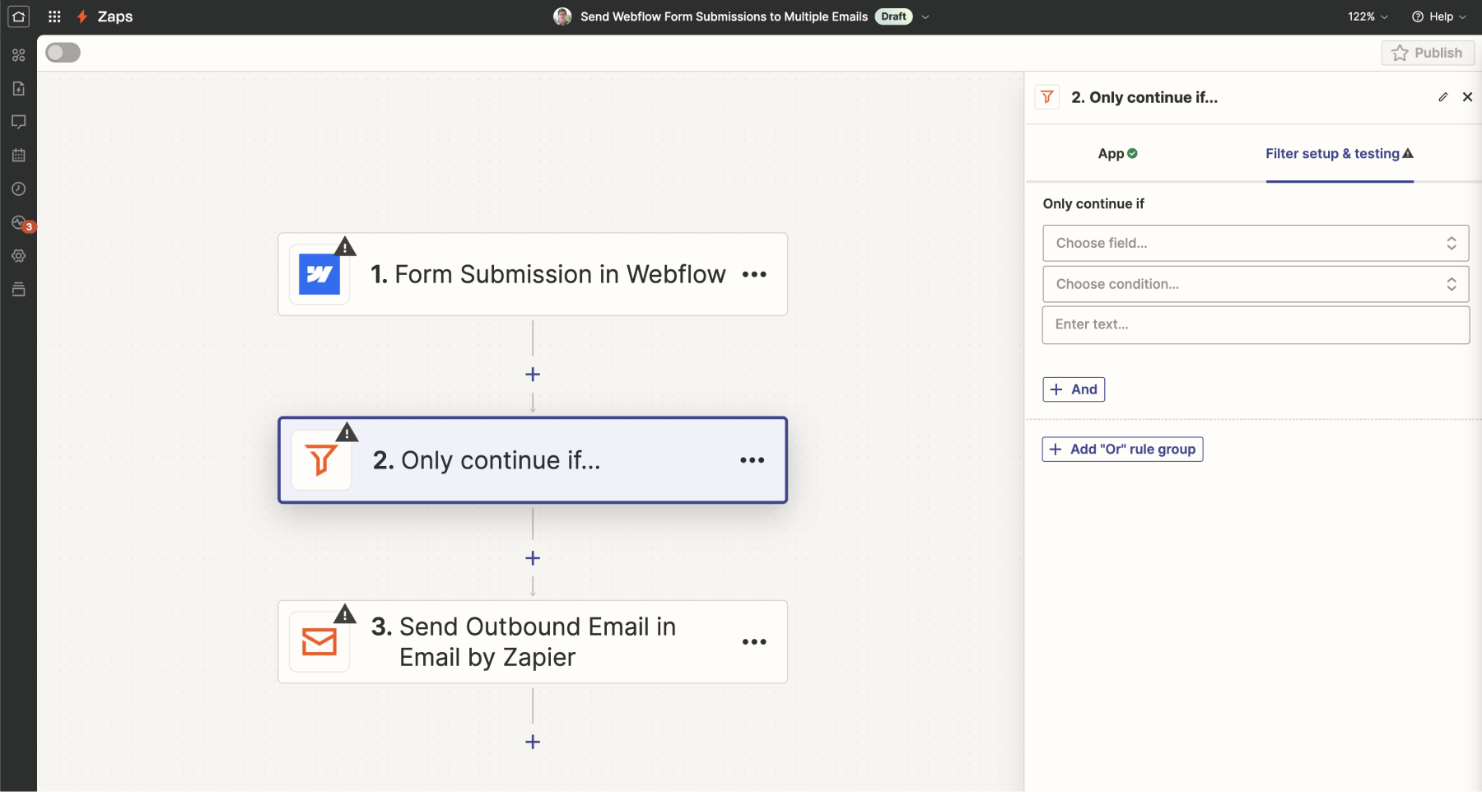Screen dimensions: 1482x792
Task: Open three-dot menu for Webflow step
Action: (x=754, y=274)
